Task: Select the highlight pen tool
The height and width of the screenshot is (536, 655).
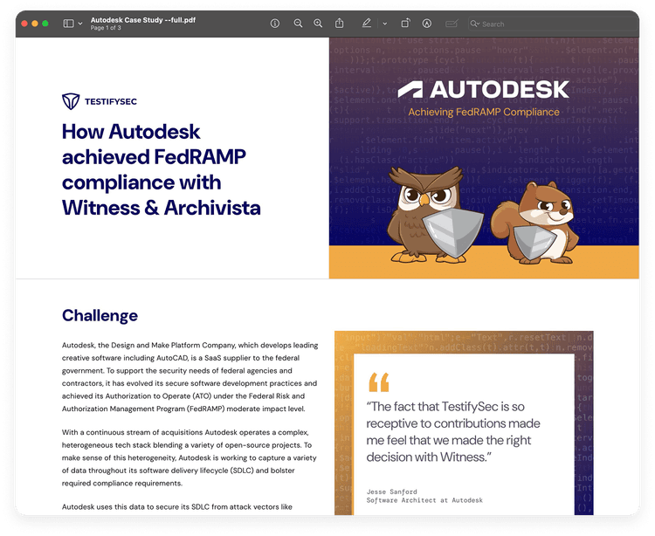Action: click(366, 24)
